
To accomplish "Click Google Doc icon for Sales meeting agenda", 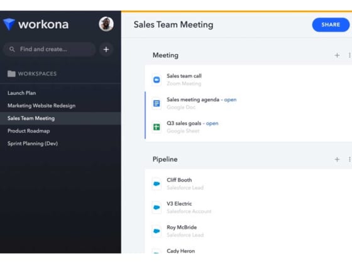I will tap(157, 103).
